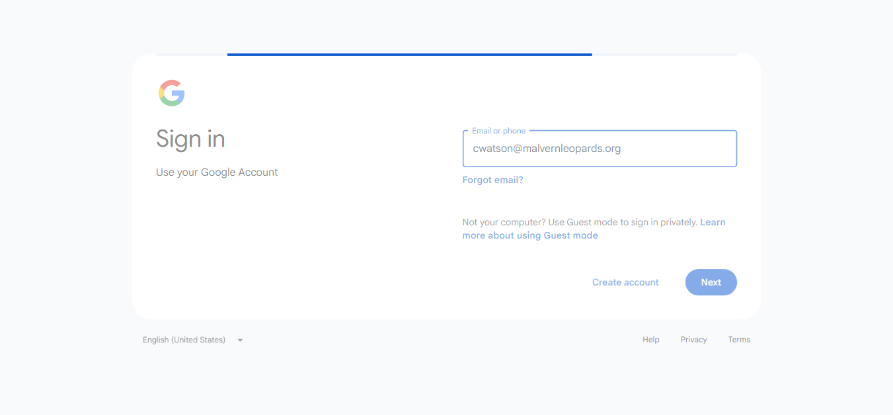
Task: Expand the English (United States) language dropdown
Action: click(x=193, y=340)
